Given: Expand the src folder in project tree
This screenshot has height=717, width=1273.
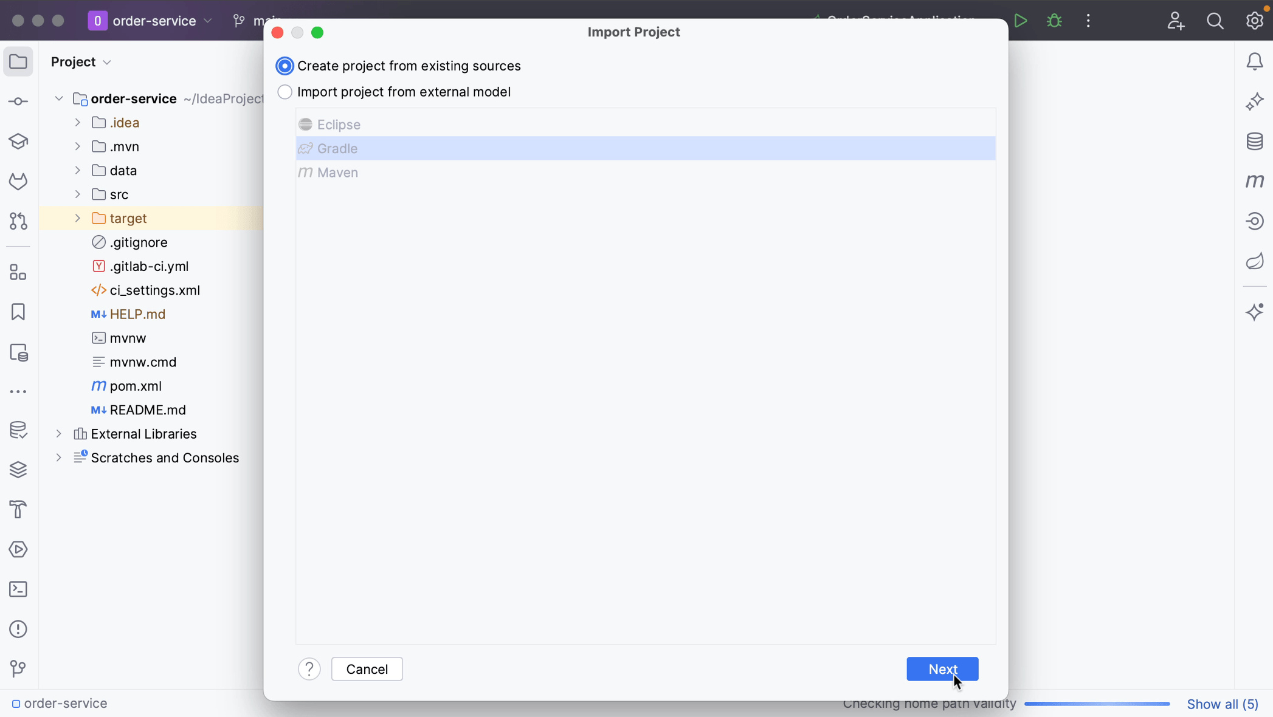Looking at the screenshot, I should 78,194.
